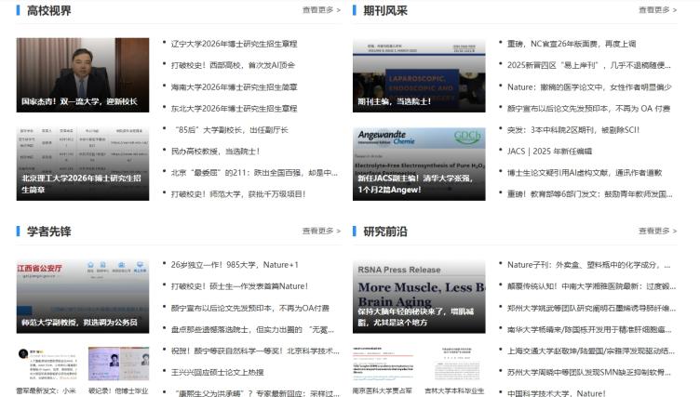Click the 中国科学技术大学，Nature！ link

pos(556,392)
